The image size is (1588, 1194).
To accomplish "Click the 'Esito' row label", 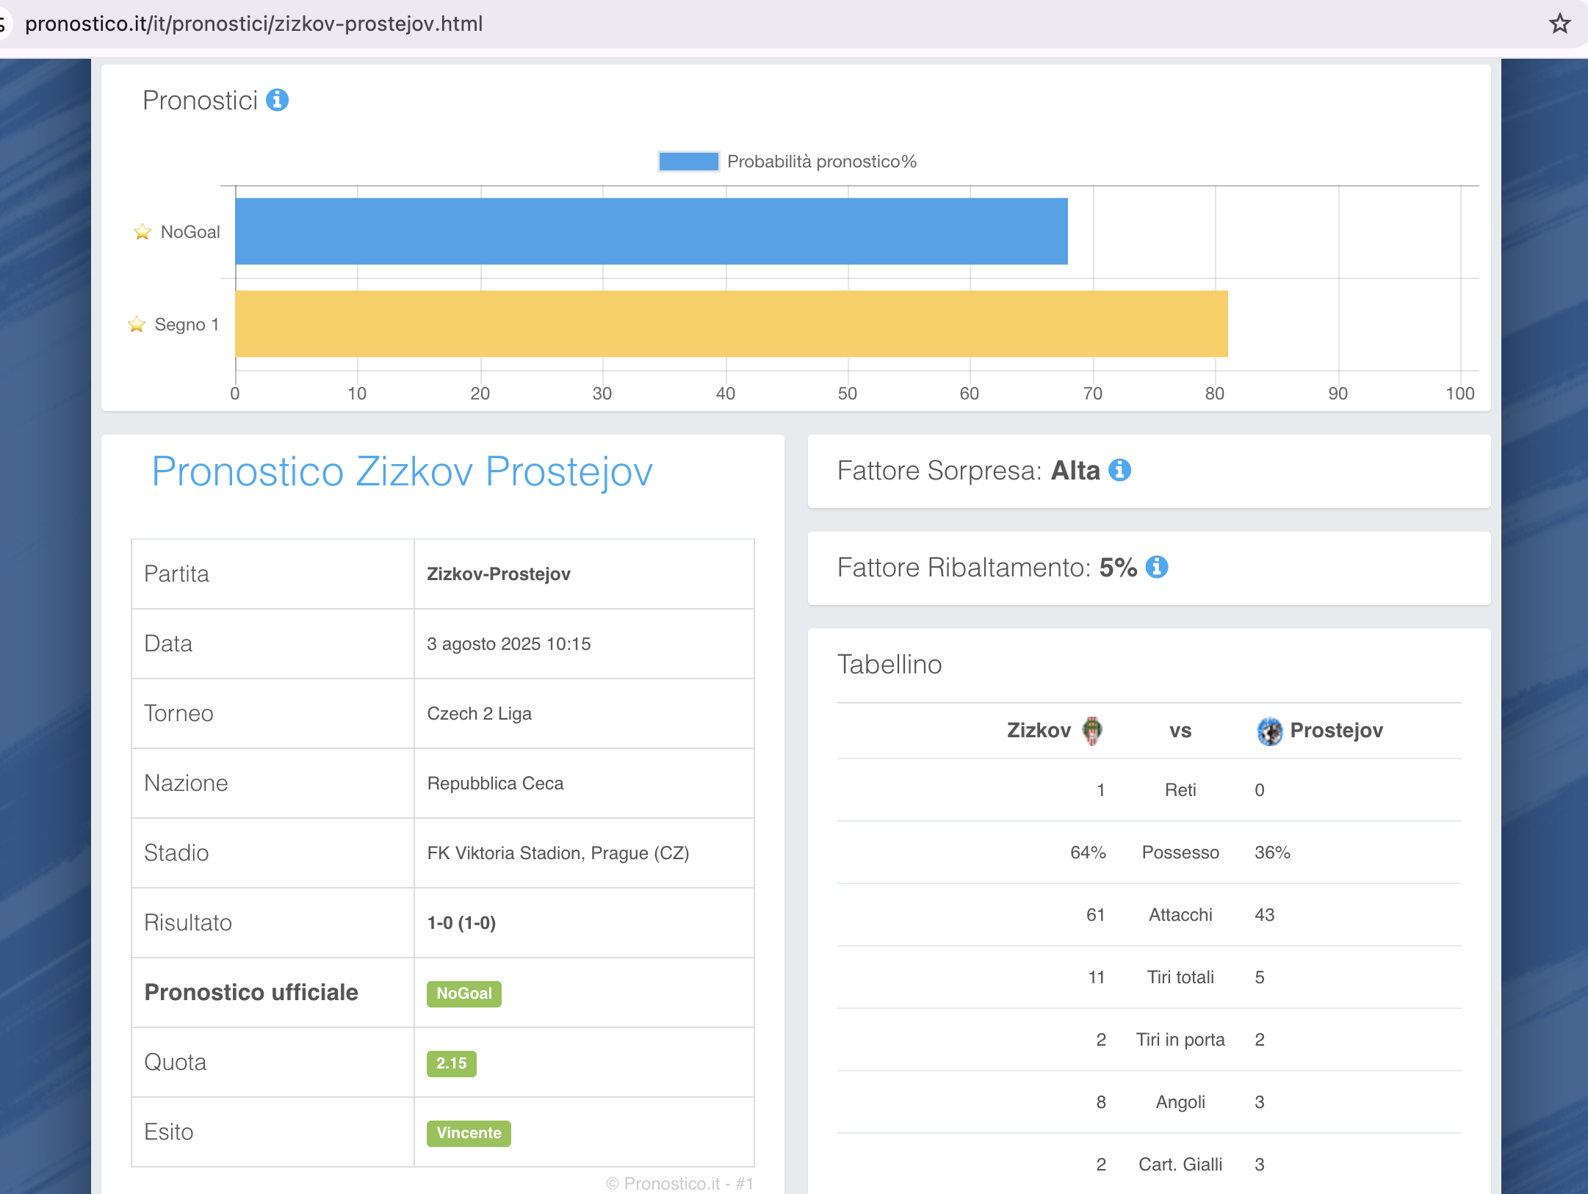I will pos(169,1132).
